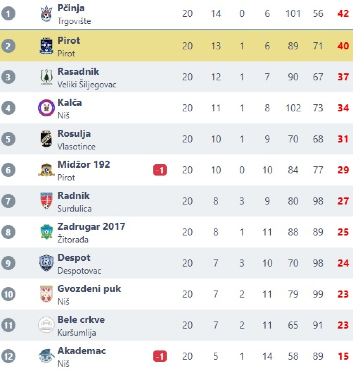Image resolution: width=353 pixels, height=373 pixels.
Task: Open the Rasadnik team name link
Action: (78, 71)
